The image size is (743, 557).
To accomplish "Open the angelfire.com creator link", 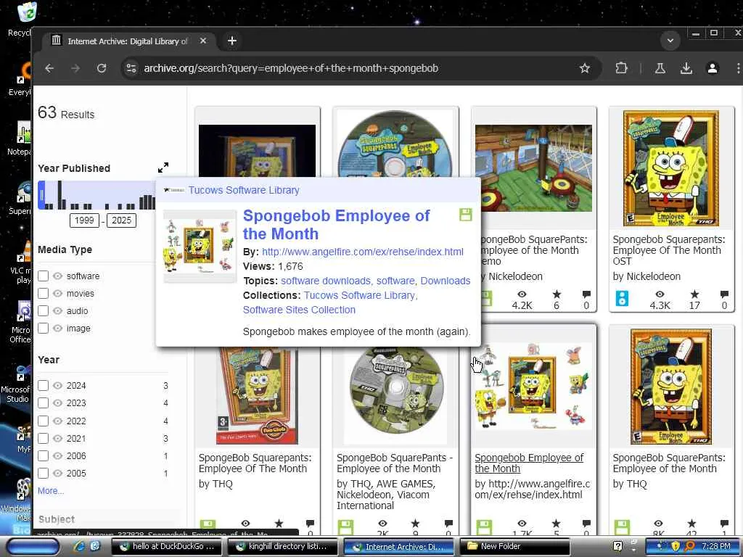I will [x=363, y=252].
